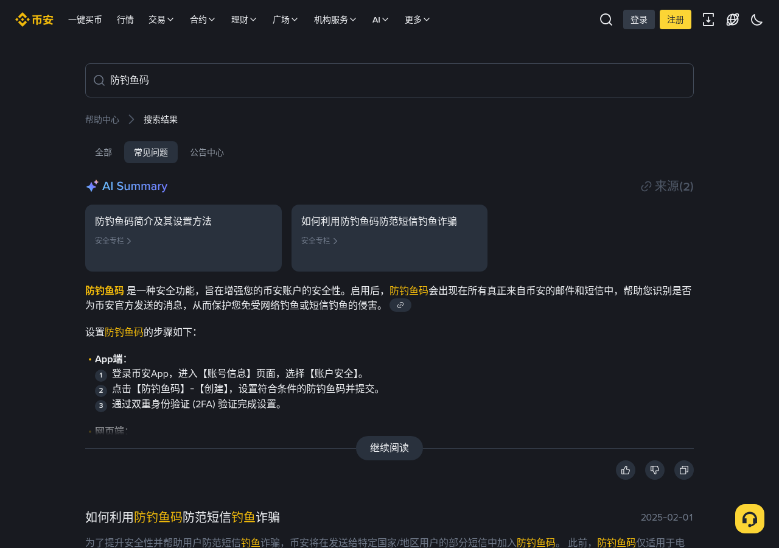Click the thumbs up feedback icon
This screenshot has height=548, width=779.
[626, 470]
